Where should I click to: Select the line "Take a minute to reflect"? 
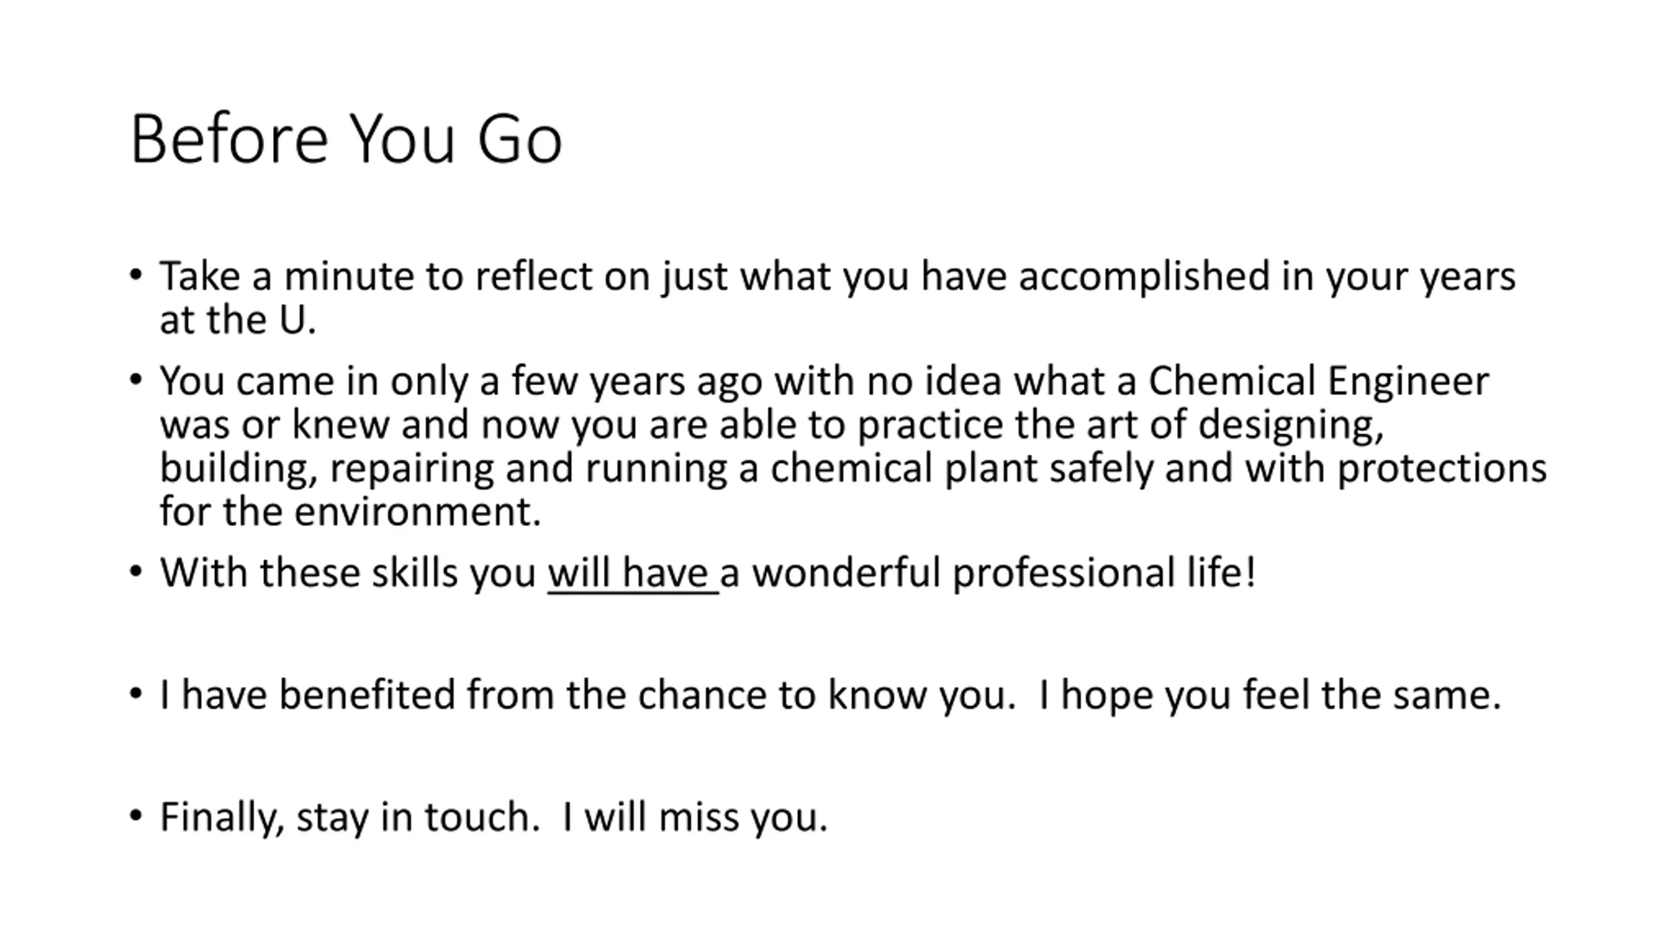click(x=837, y=276)
